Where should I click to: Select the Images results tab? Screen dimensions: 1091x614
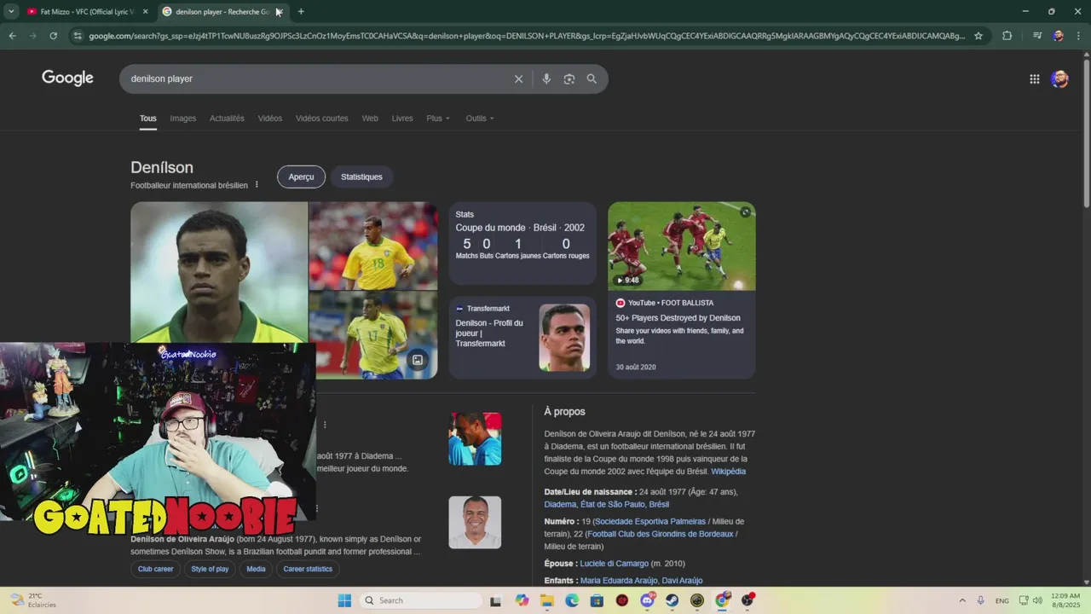tap(182, 119)
